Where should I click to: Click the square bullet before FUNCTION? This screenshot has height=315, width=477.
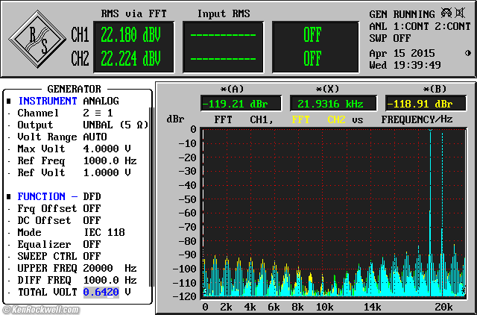pyautogui.click(x=9, y=196)
